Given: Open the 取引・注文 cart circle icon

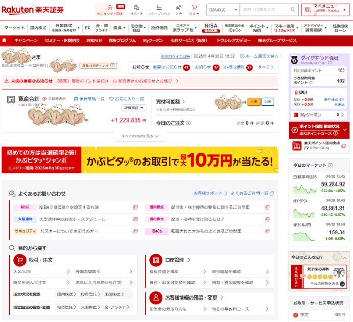Looking at the screenshot, I should [20, 260].
